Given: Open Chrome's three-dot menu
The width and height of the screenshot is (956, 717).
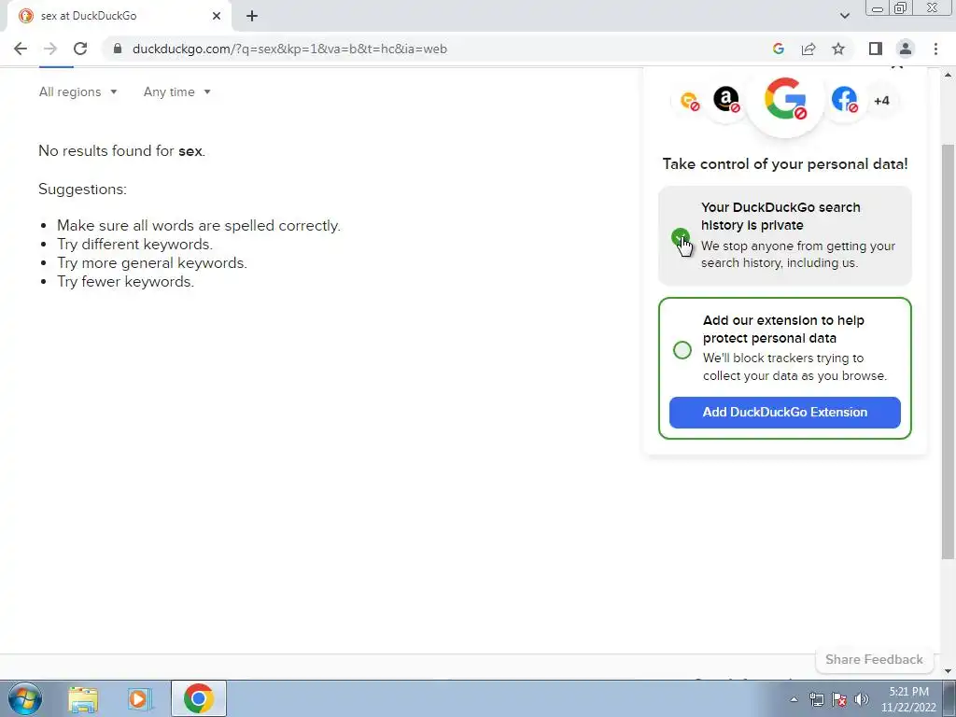Looking at the screenshot, I should click(935, 49).
